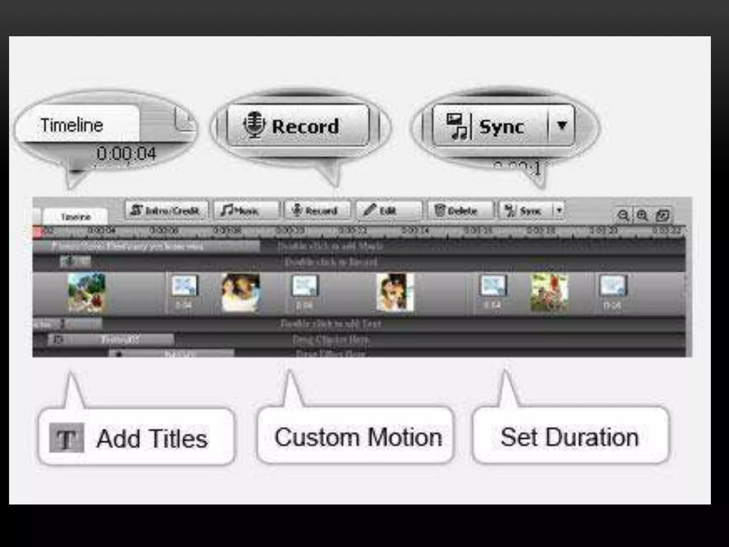This screenshot has height=547, width=729.
Task: Select the small Timeline tab above the ruler
Action: [75, 217]
